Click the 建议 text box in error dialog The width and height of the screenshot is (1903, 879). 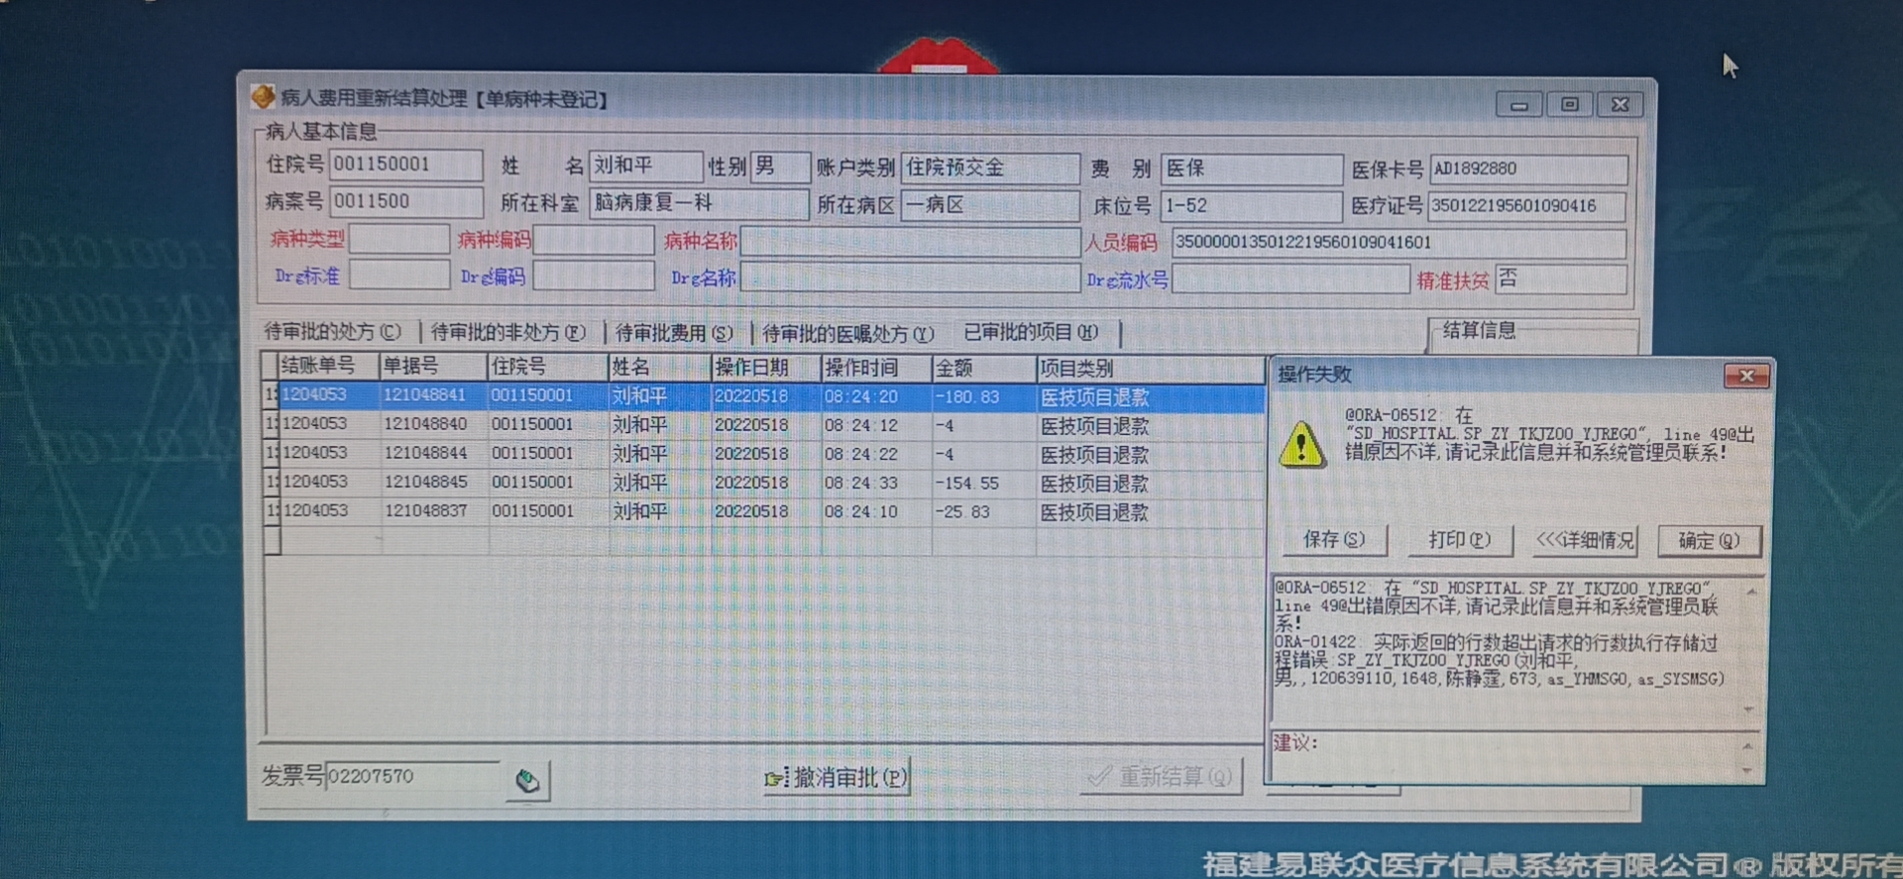click(1508, 755)
